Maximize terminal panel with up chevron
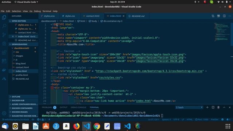233x131 pixels. [x=224, y=107]
